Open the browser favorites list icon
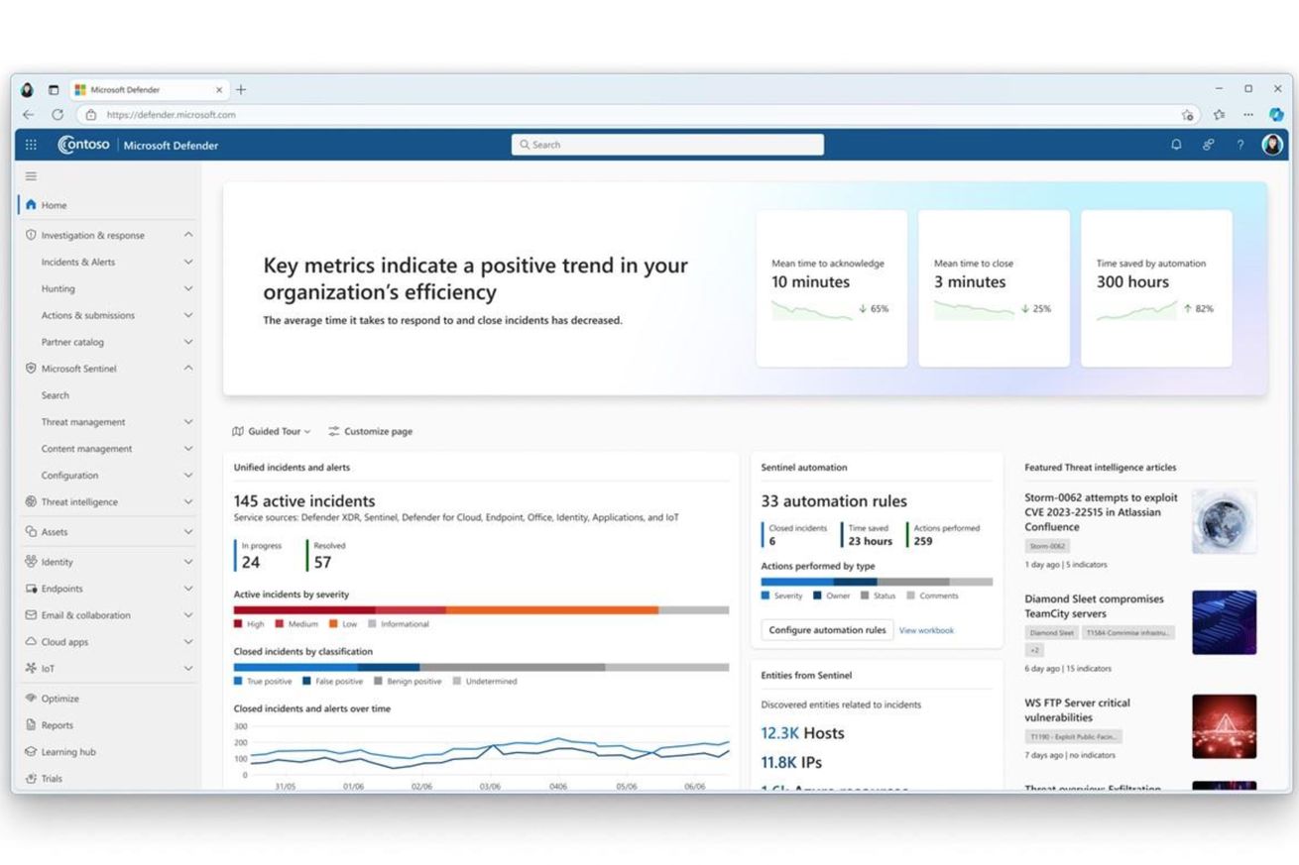The width and height of the screenshot is (1299, 865). pos(1220,115)
